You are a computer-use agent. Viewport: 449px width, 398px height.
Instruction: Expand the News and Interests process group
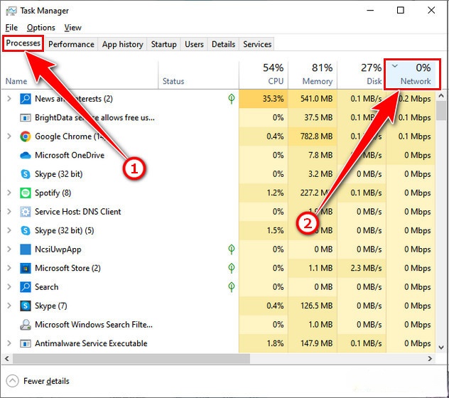pyautogui.click(x=9, y=99)
